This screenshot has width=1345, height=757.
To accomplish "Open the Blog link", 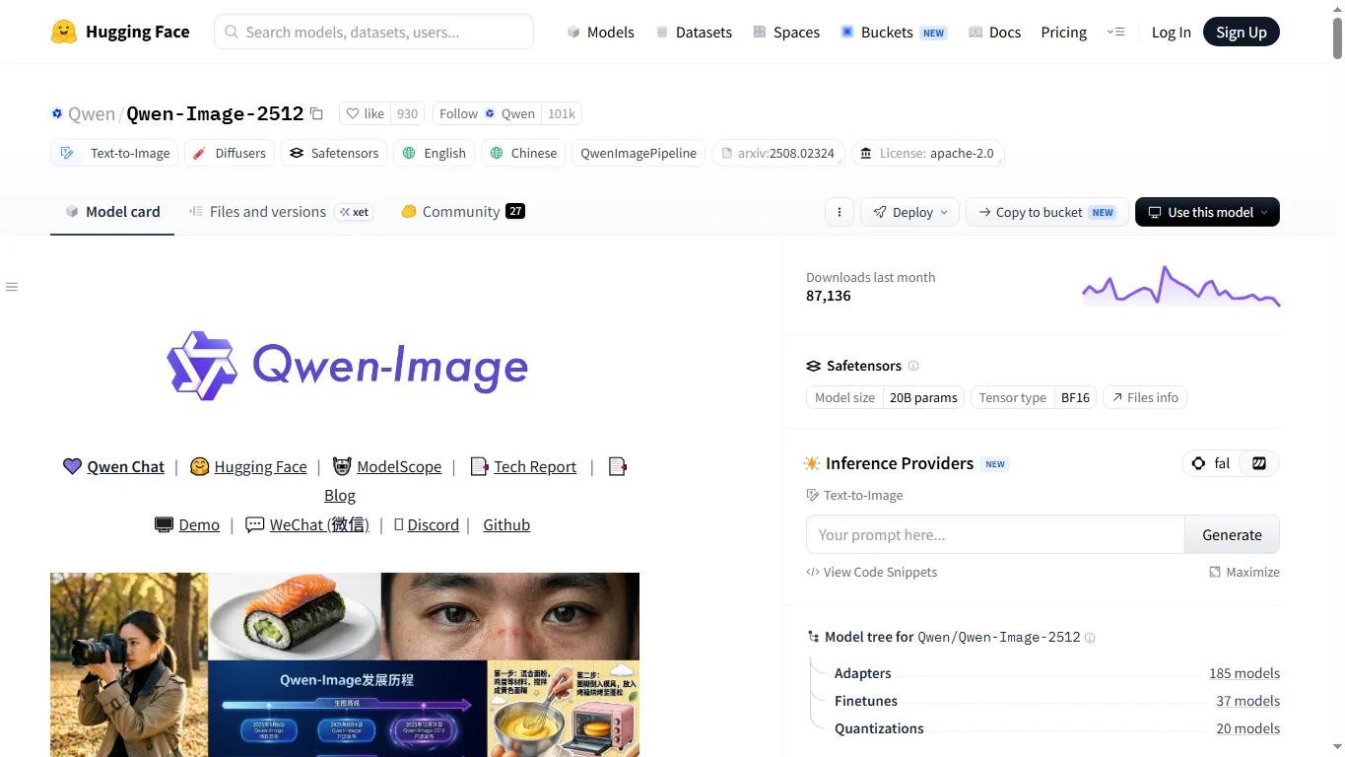I will pos(340,495).
